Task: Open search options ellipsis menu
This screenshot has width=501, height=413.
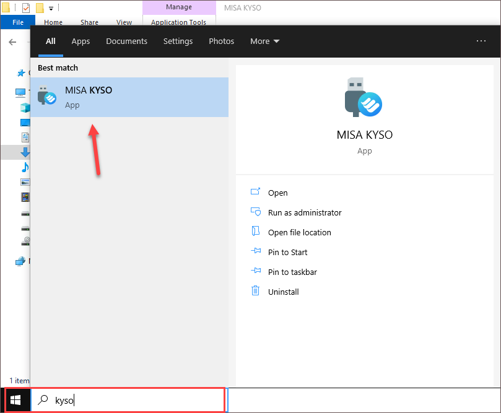Action: click(x=481, y=41)
